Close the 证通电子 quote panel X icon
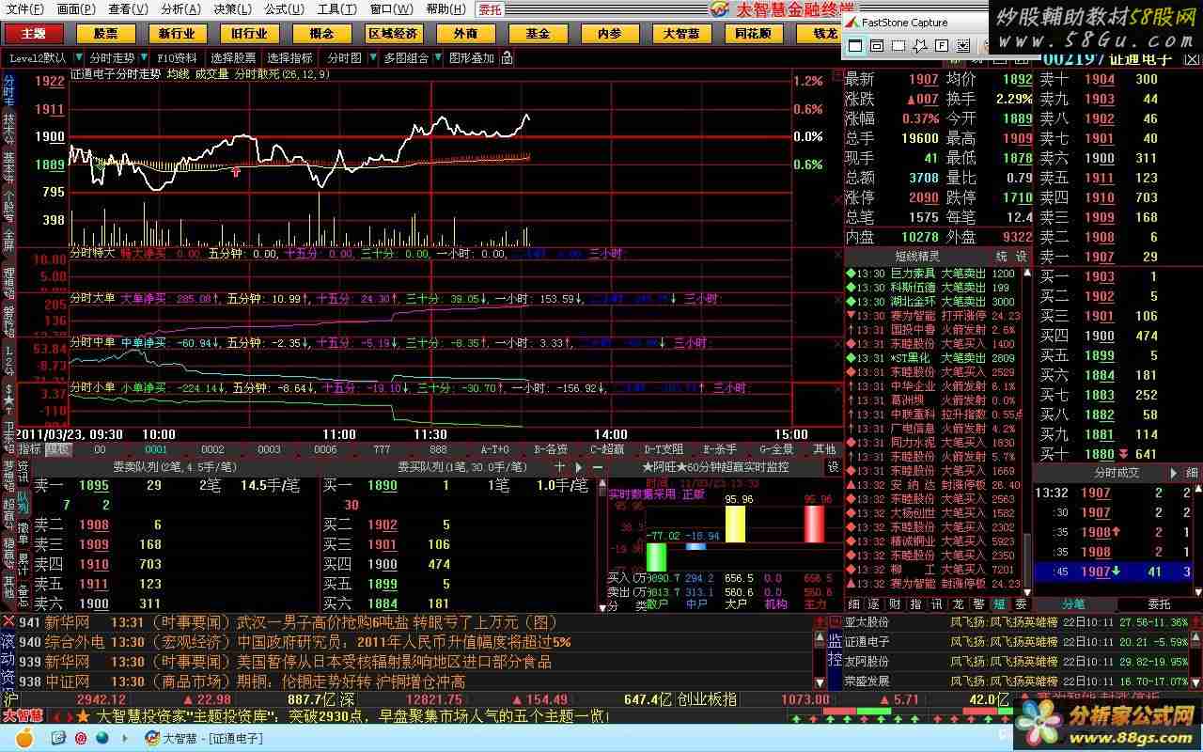 (x=1192, y=60)
